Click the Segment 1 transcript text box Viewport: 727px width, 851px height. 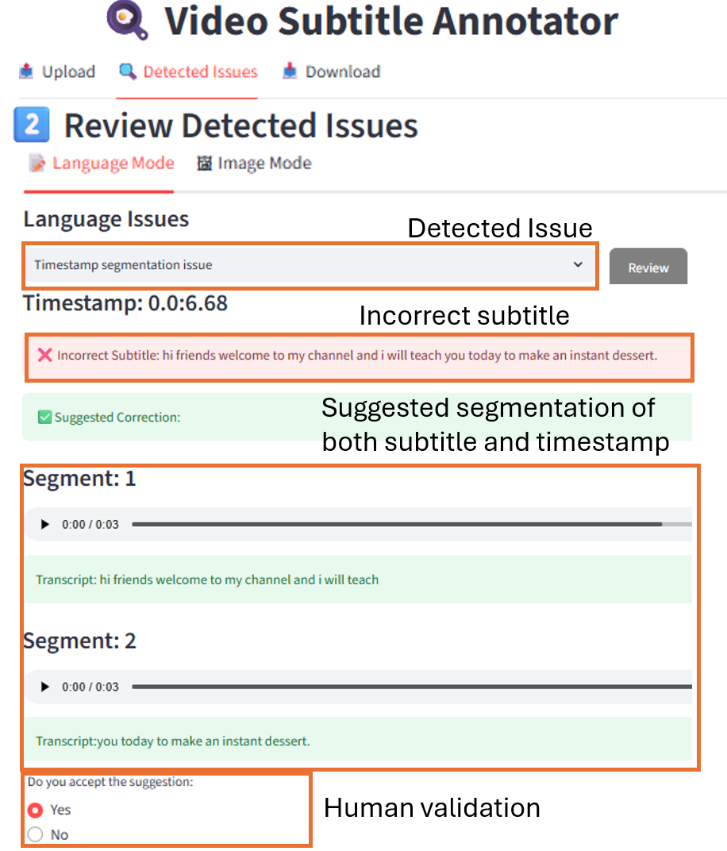(x=357, y=580)
